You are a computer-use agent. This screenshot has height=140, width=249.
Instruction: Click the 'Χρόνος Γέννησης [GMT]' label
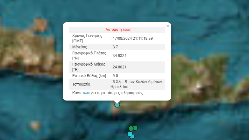87,38
